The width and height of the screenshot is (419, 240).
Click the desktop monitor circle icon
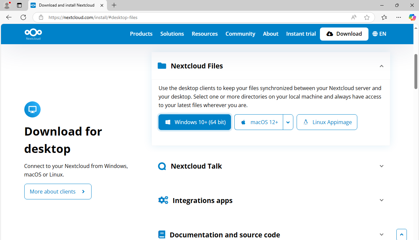click(x=32, y=109)
